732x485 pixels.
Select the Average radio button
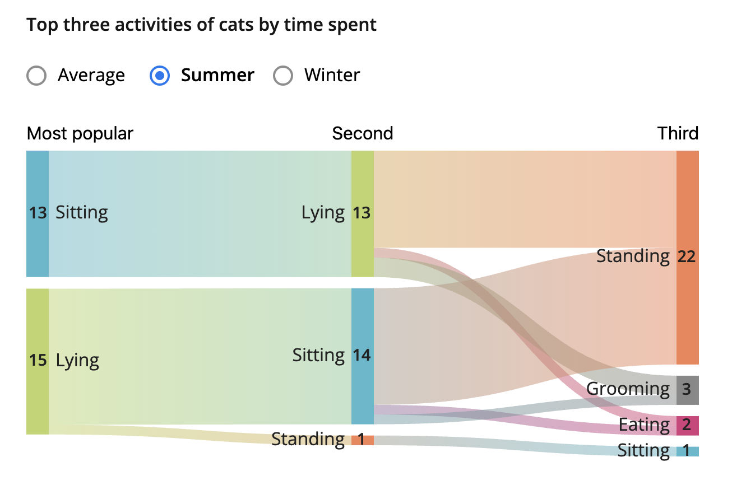pyautogui.click(x=36, y=76)
